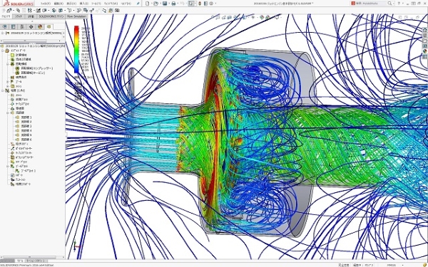Open the File menu in the menu bar
The image size is (428, 267).
click(x=46, y=4)
